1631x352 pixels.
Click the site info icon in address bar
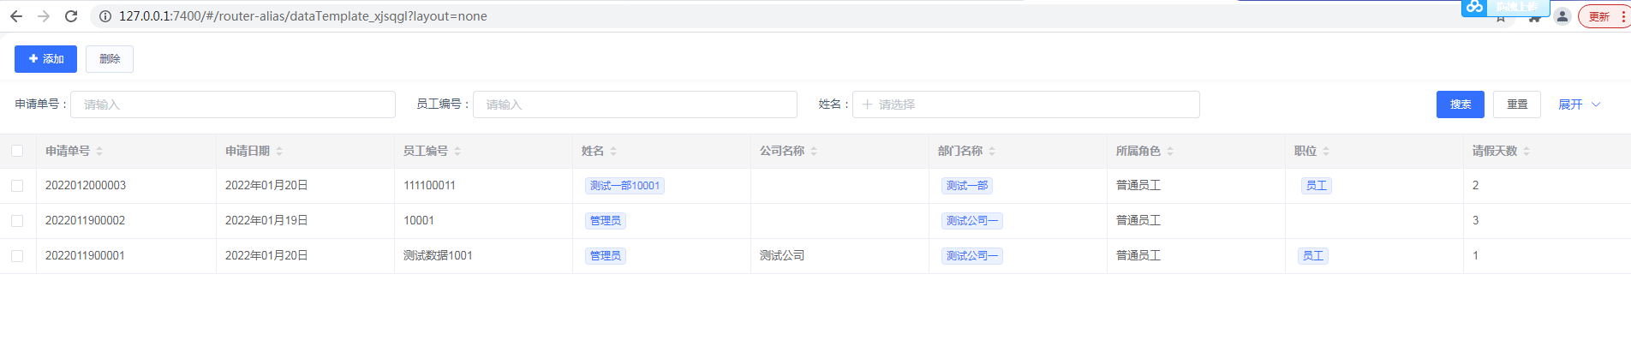(x=105, y=16)
